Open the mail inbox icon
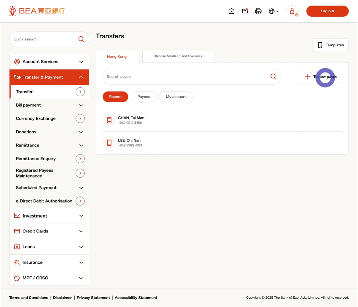The width and height of the screenshot is (358, 307). click(x=245, y=11)
